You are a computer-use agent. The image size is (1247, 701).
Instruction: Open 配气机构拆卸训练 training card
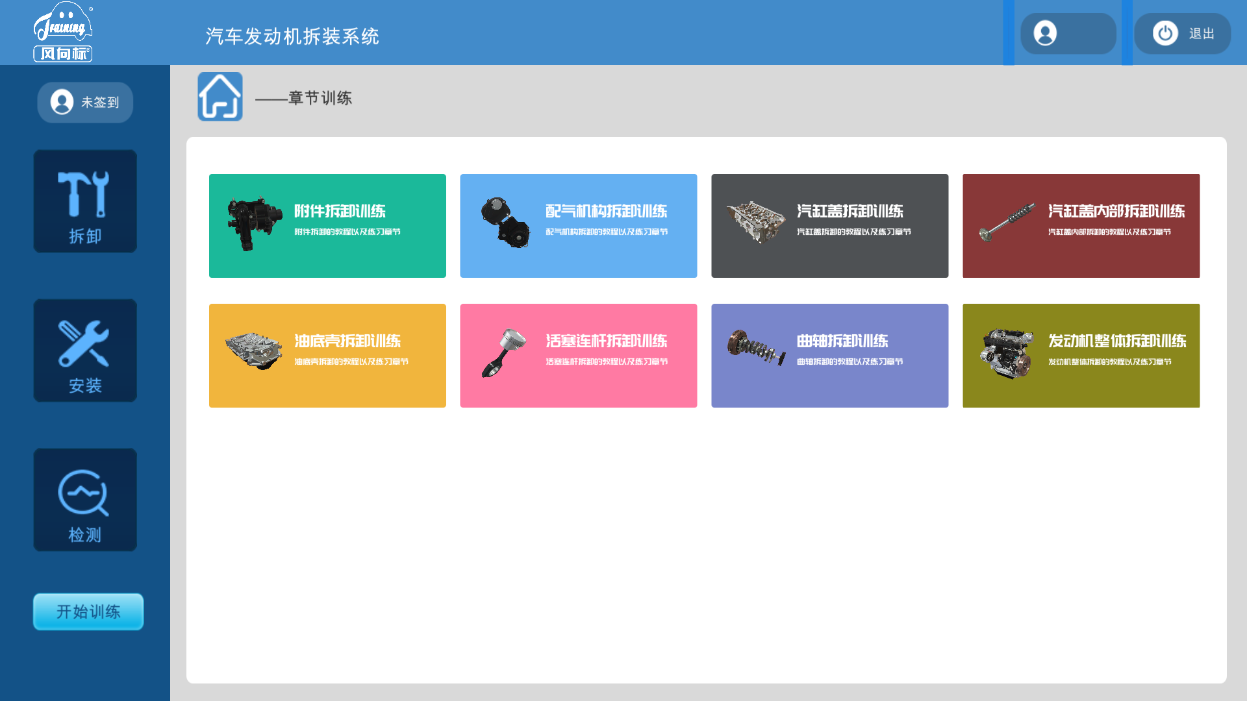pyautogui.click(x=578, y=226)
